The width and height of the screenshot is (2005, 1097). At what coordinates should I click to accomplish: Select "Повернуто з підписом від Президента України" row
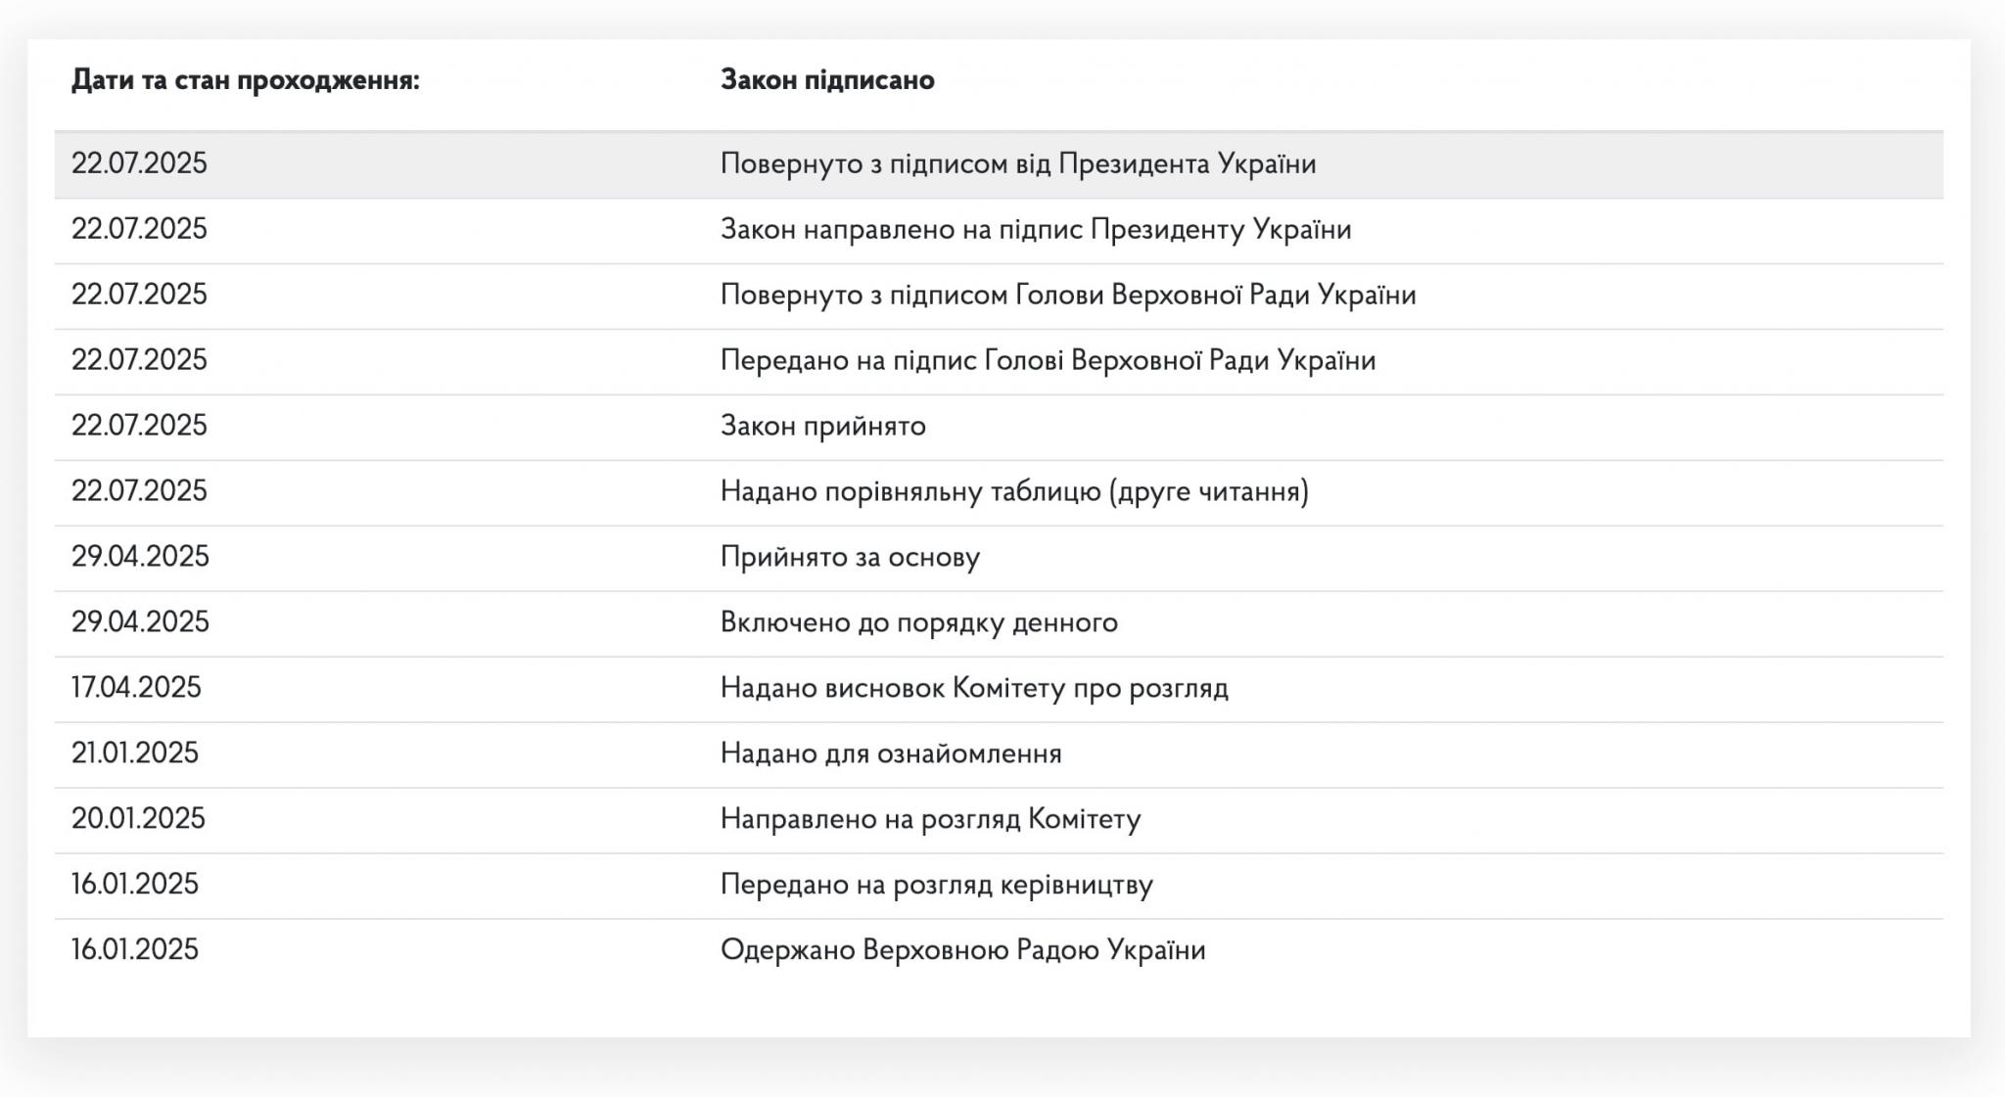click(1017, 163)
